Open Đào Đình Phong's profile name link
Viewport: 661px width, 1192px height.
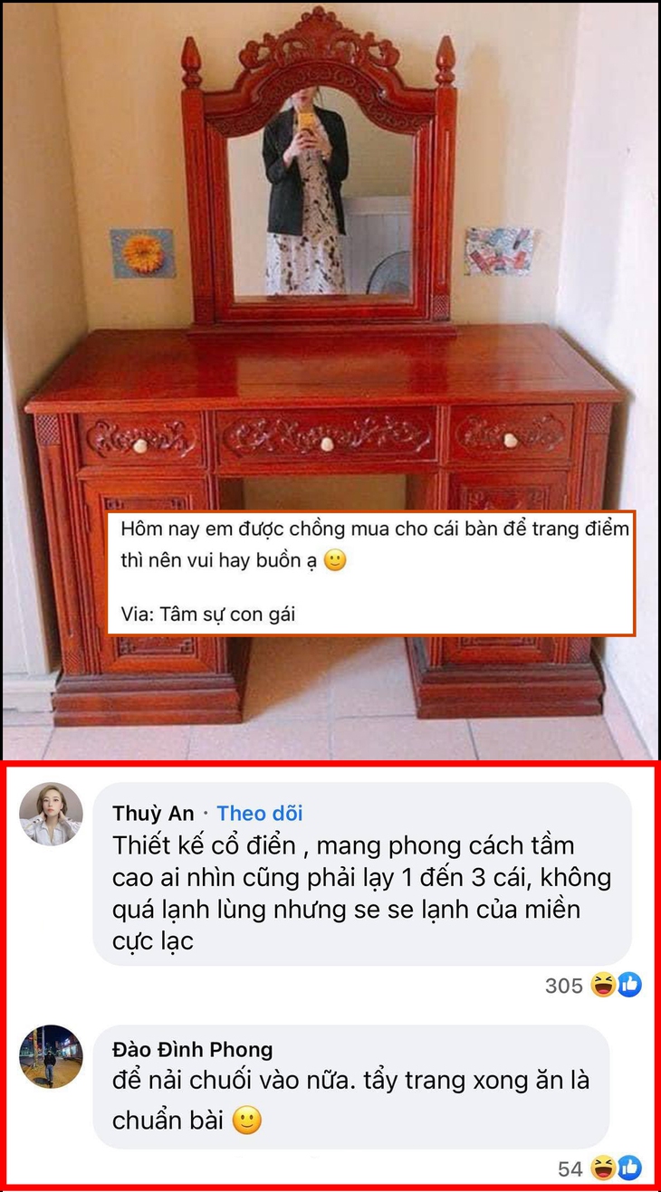click(192, 1049)
